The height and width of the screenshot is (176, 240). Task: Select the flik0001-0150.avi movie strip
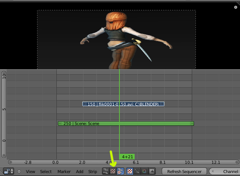(x=123, y=104)
